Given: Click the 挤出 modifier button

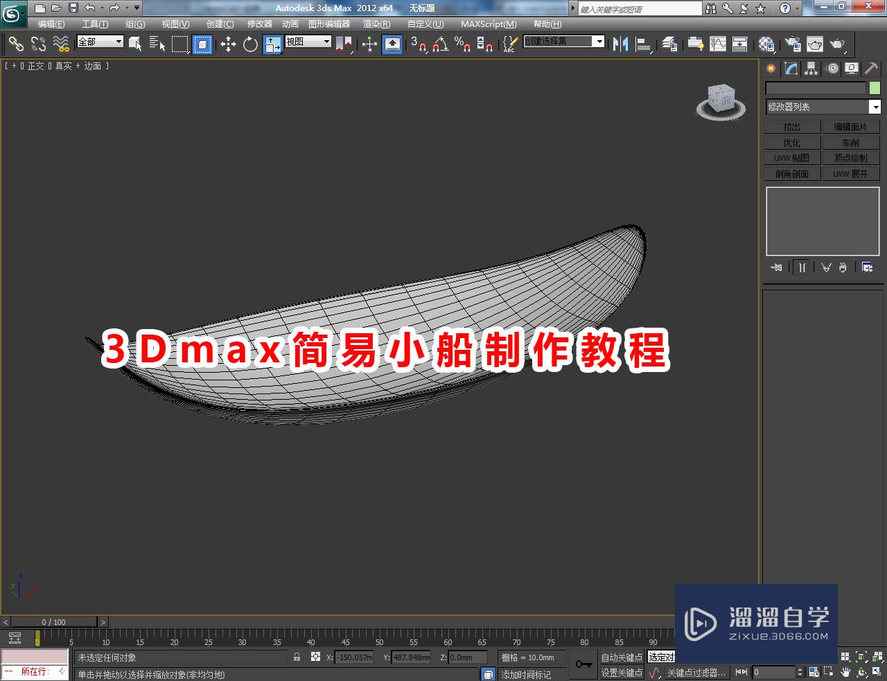Looking at the screenshot, I should click(792, 127).
